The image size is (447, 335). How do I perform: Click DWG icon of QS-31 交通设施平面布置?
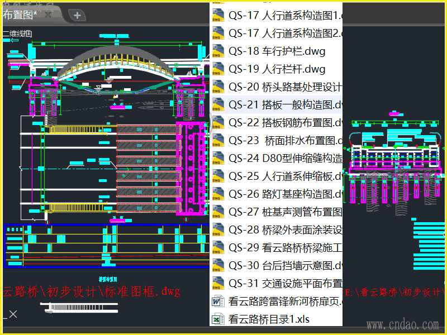218,284
